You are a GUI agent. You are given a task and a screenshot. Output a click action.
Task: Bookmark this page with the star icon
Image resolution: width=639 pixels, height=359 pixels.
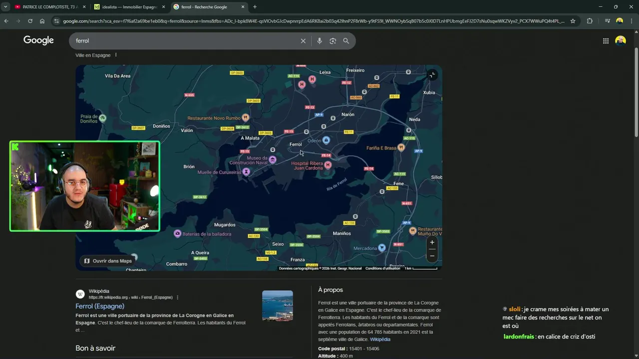573,21
